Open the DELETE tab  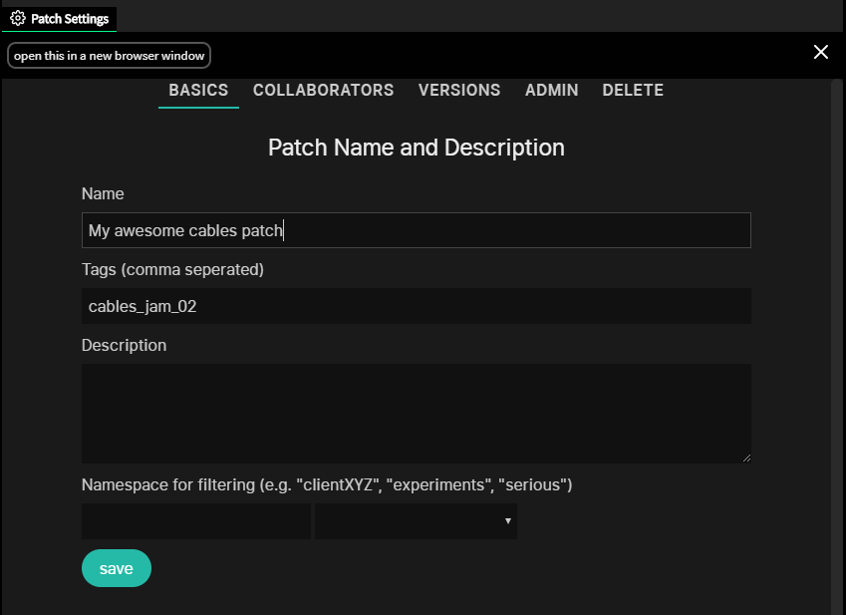[x=633, y=90]
